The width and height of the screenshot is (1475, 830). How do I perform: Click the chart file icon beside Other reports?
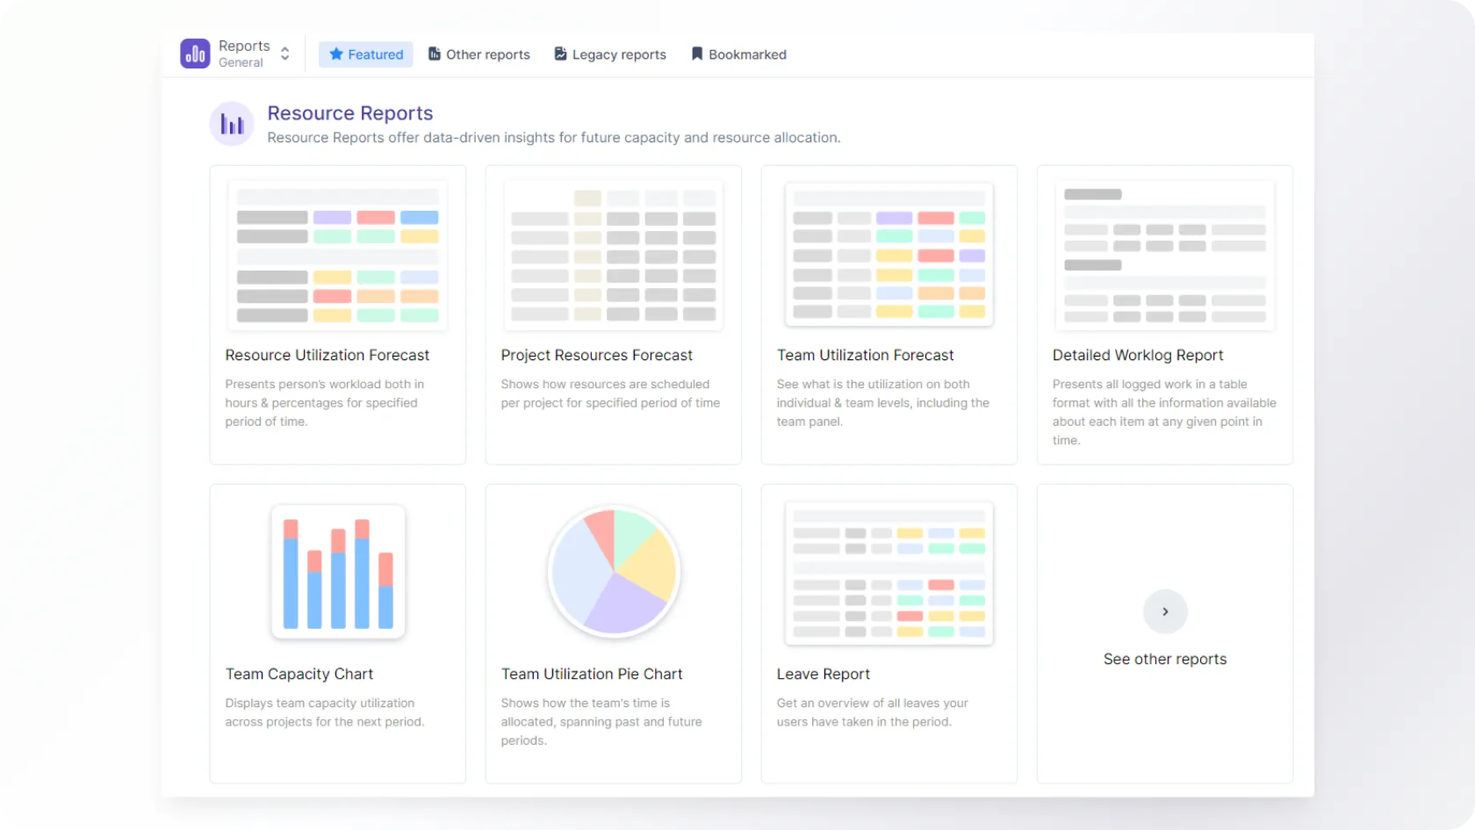point(435,54)
